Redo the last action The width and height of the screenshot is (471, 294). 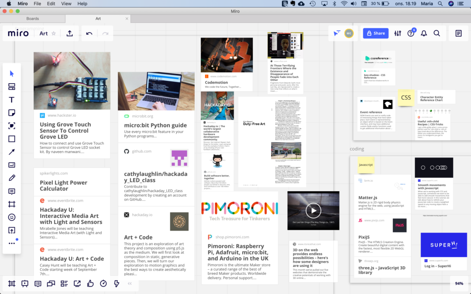click(105, 33)
